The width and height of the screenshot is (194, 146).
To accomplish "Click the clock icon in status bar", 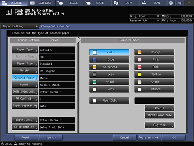I will 2,144.
